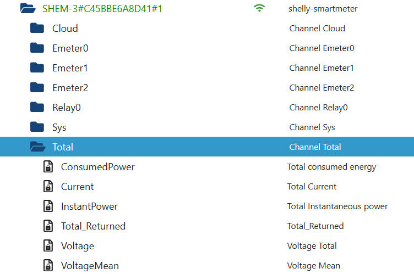
Task: Select the Total_Returned state name
Action: [93, 226]
